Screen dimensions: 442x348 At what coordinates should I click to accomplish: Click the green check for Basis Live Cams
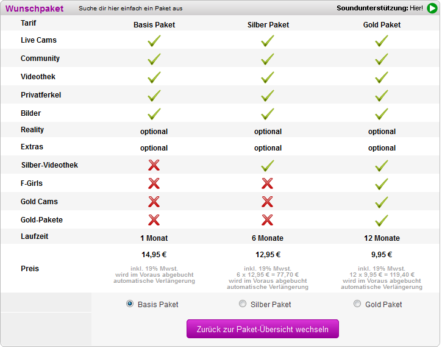154,41
